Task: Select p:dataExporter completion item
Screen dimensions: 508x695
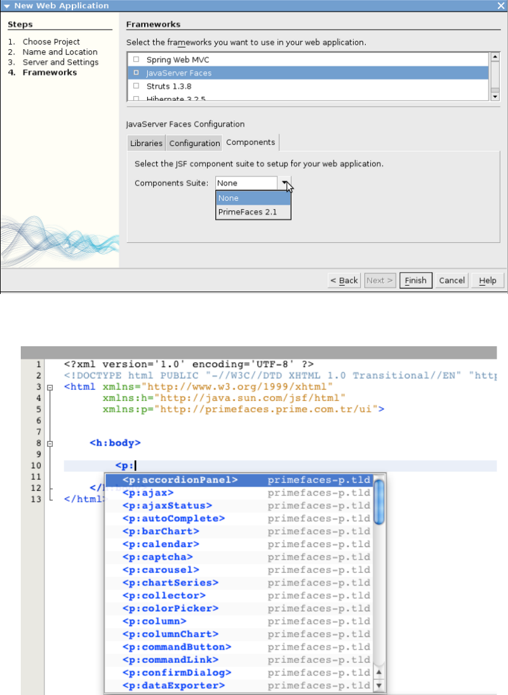Action: [239, 686]
